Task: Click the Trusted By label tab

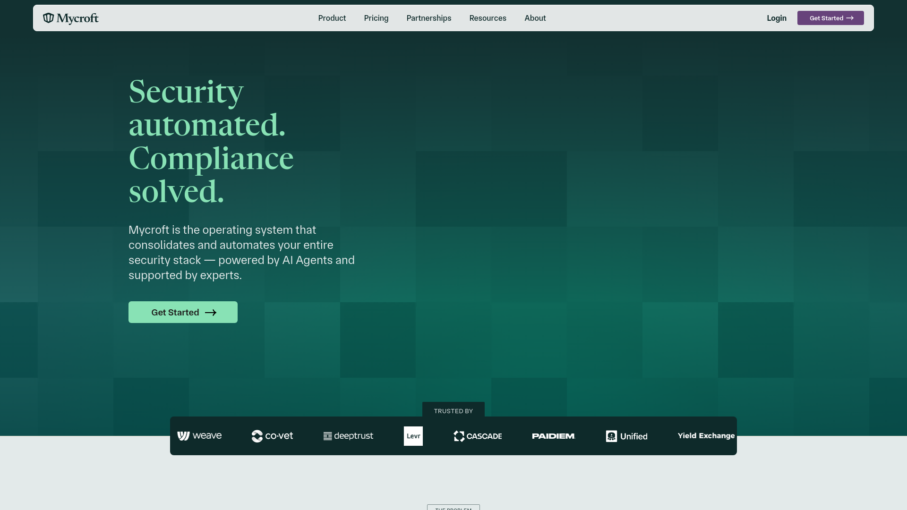Action: (x=453, y=411)
